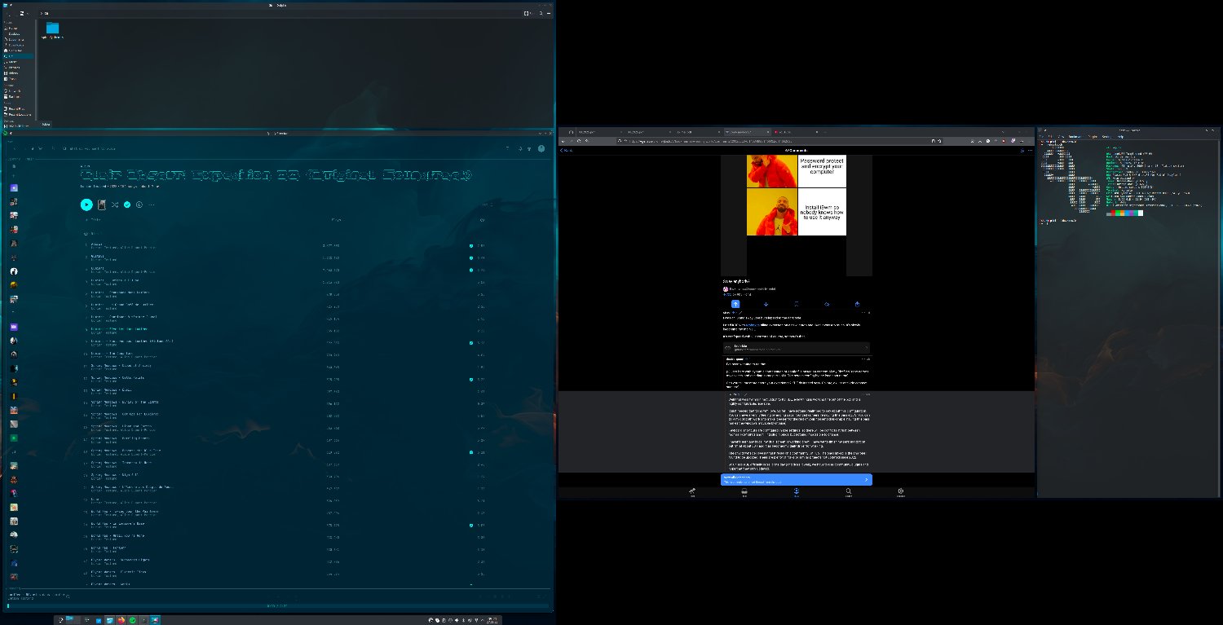Open the link preview card under the comment
This screenshot has width=1223, height=625.
point(796,348)
